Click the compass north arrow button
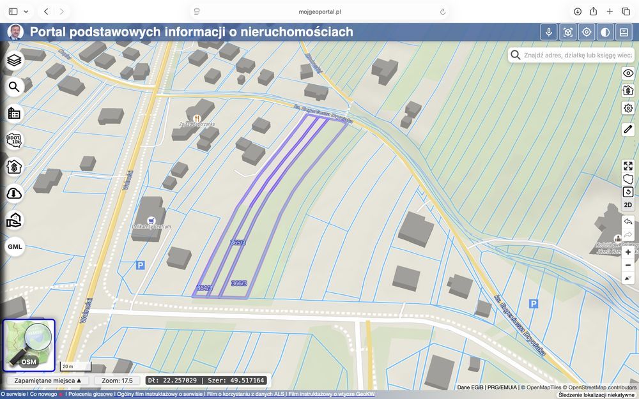The width and height of the screenshot is (639, 399). [628, 278]
